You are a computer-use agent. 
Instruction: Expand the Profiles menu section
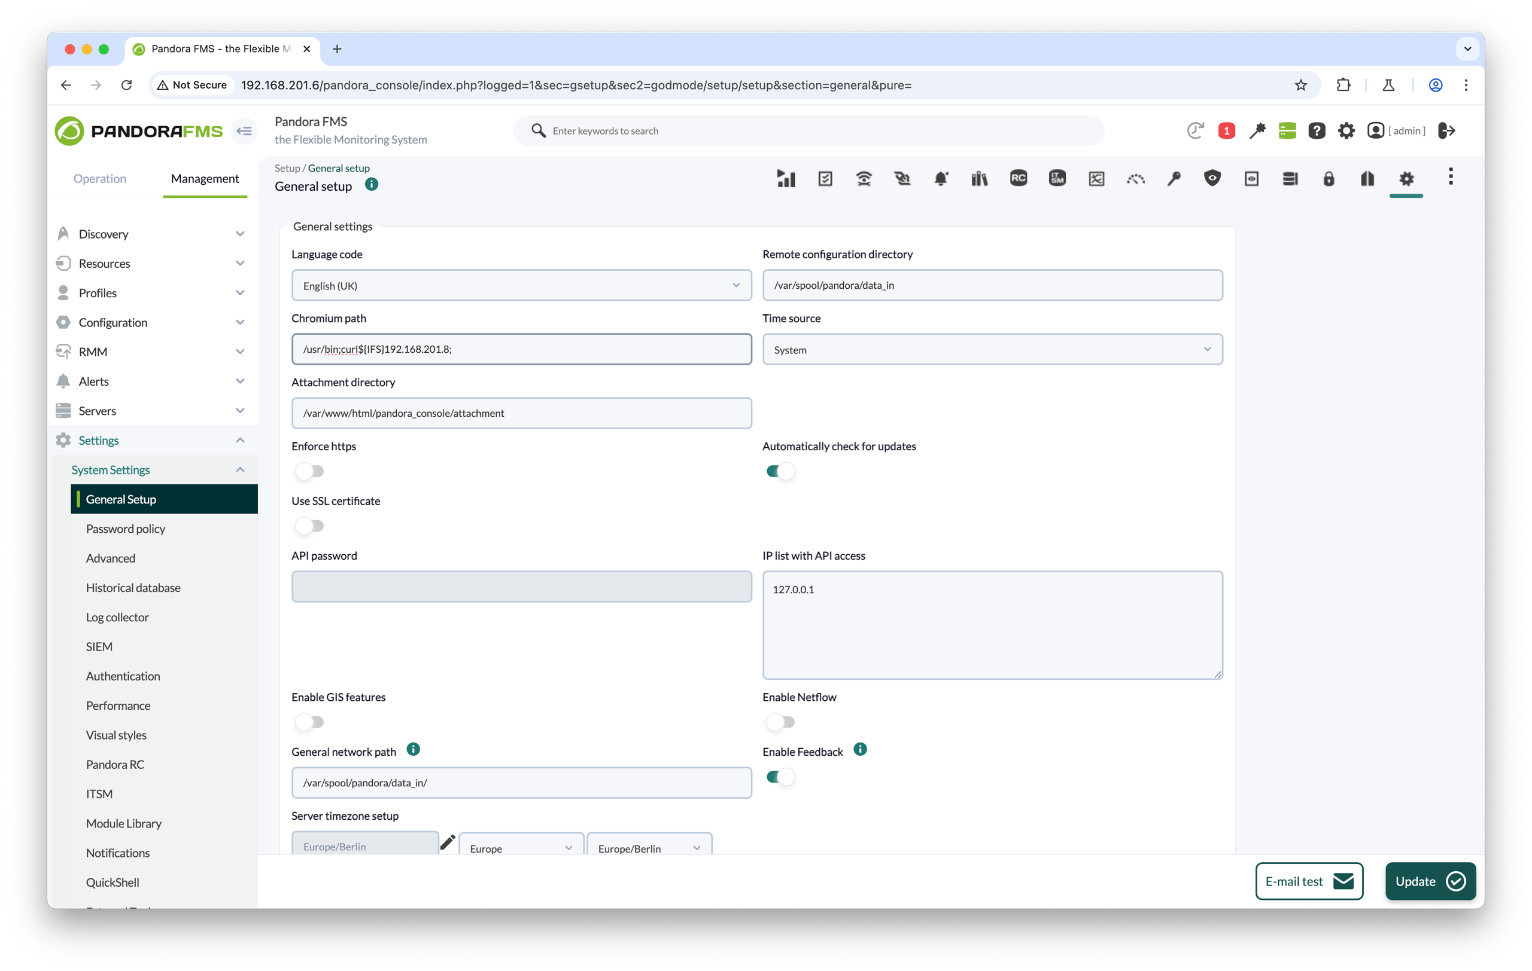pyautogui.click(x=153, y=292)
